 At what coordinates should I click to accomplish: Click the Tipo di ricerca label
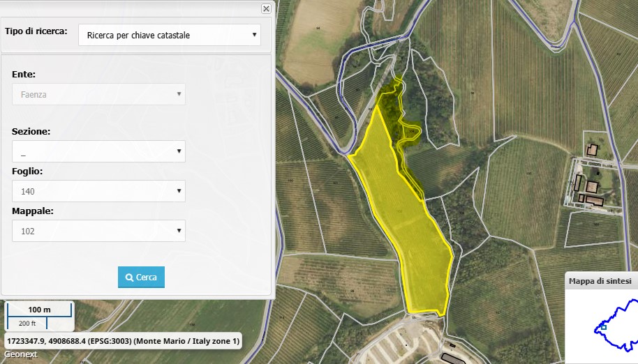[x=36, y=32]
